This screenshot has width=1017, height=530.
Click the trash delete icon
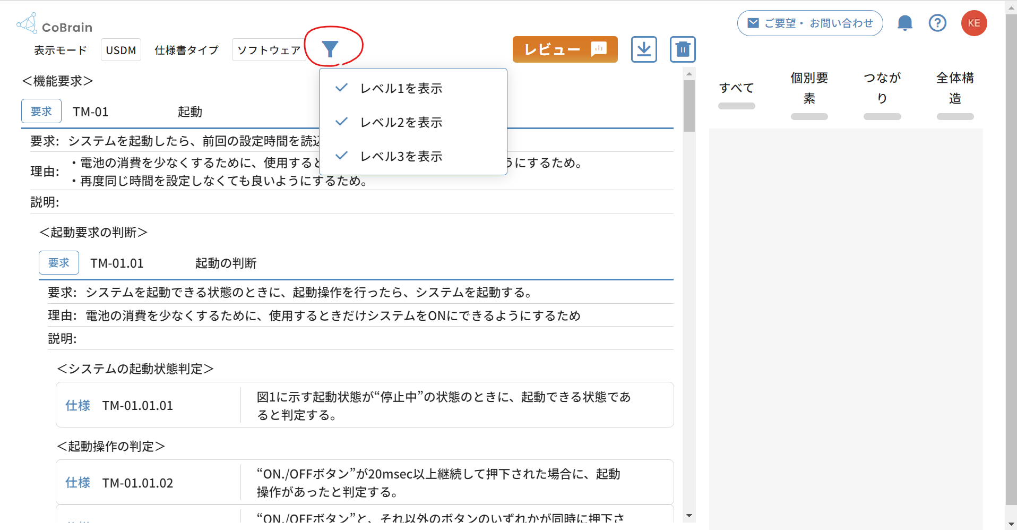point(683,49)
